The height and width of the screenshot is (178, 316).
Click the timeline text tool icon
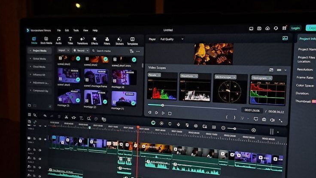tap(81, 118)
